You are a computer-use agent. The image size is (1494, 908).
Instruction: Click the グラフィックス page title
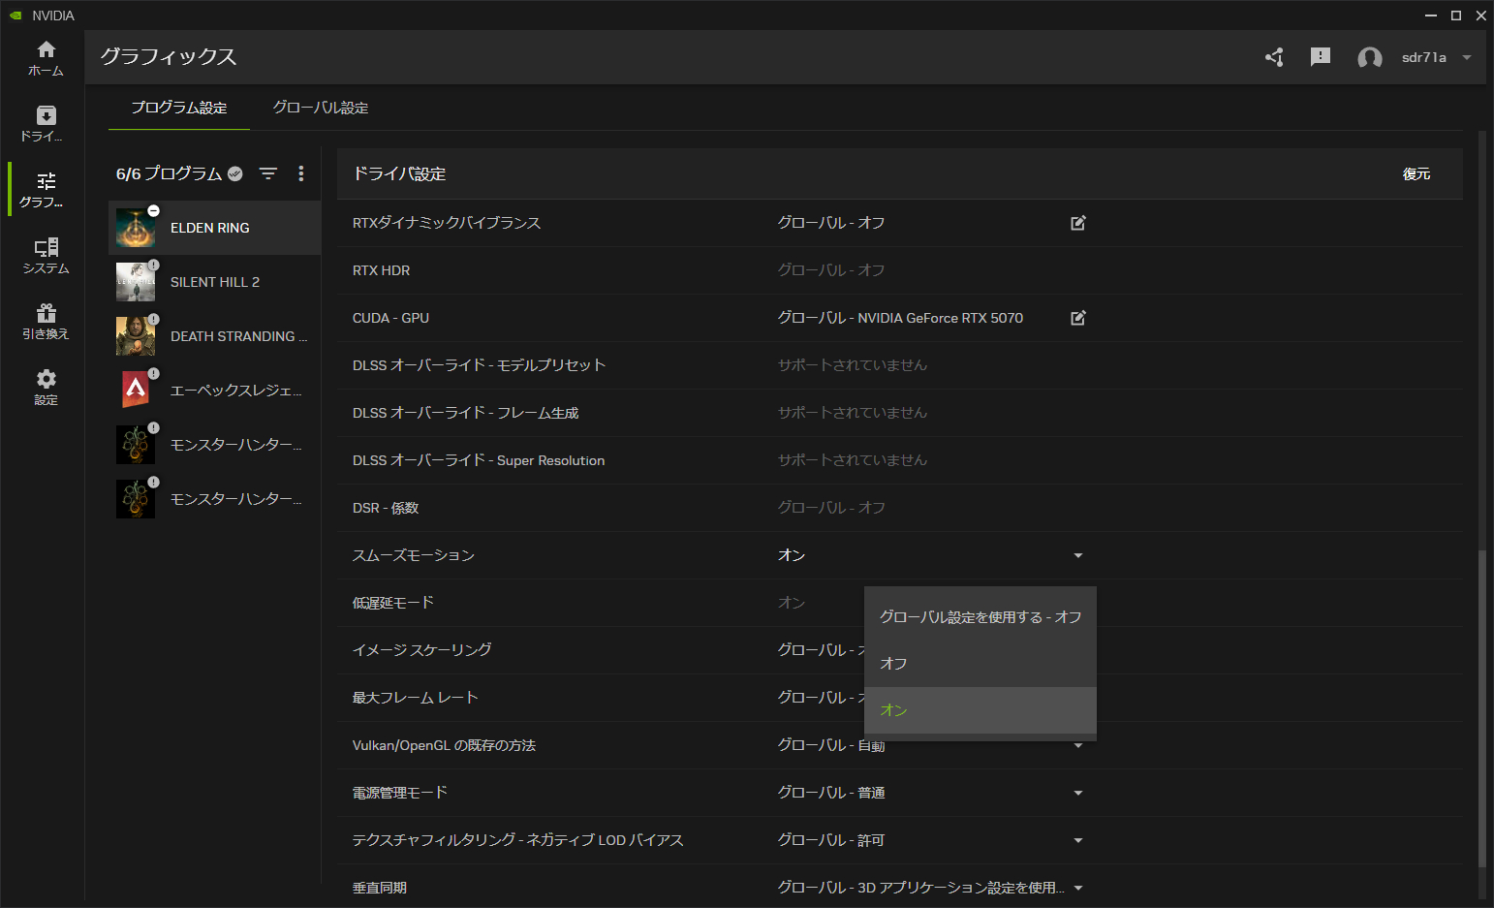tap(169, 56)
